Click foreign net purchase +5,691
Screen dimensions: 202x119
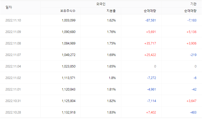151,32
